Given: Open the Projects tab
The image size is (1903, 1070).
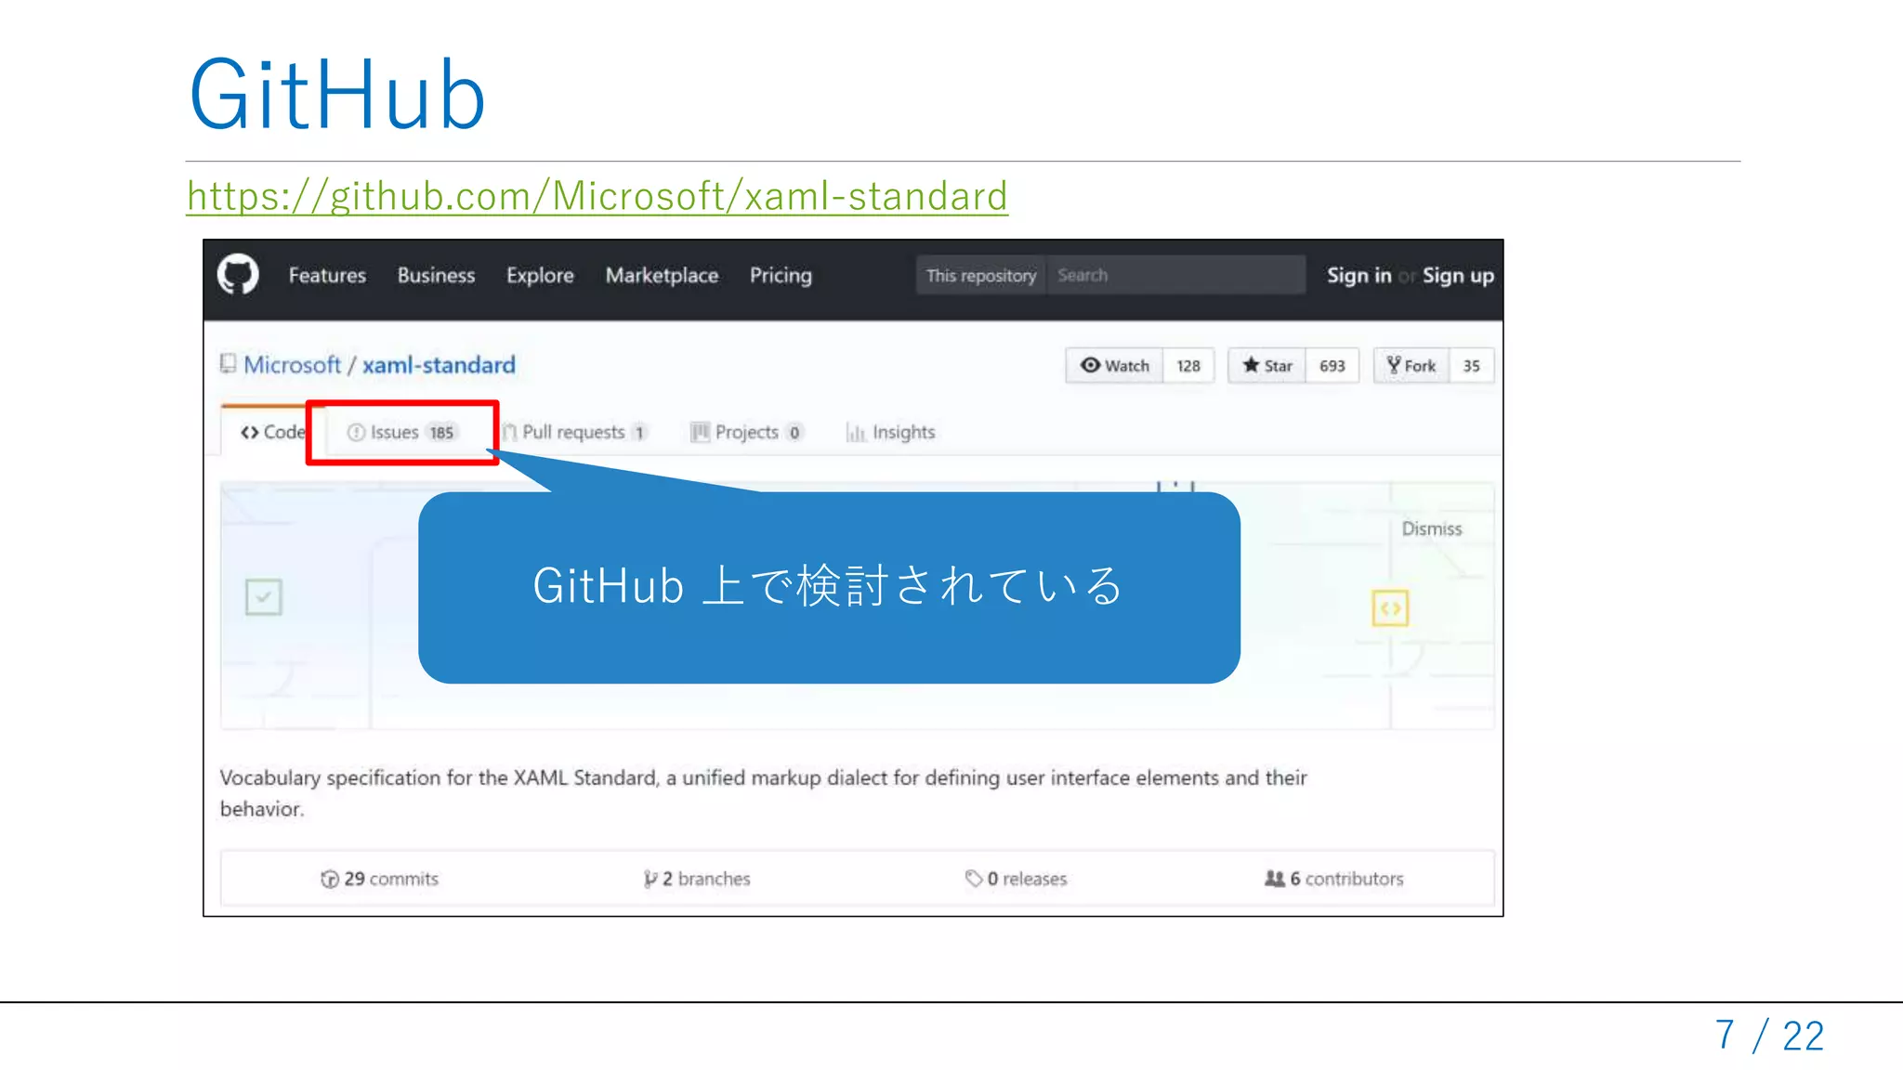Looking at the screenshot, I should (746, 432).
